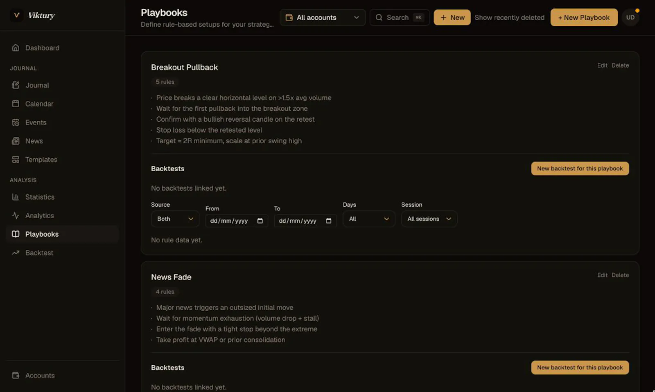Delete the Breakout Pullback playbook

[x=620, y=66]
